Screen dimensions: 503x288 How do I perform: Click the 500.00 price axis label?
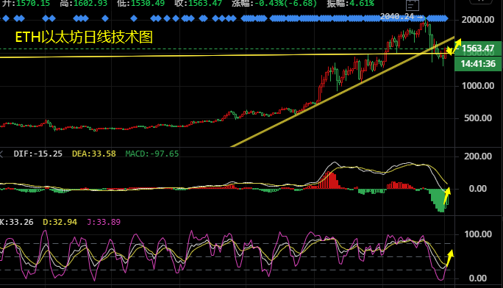pos(478,118)
